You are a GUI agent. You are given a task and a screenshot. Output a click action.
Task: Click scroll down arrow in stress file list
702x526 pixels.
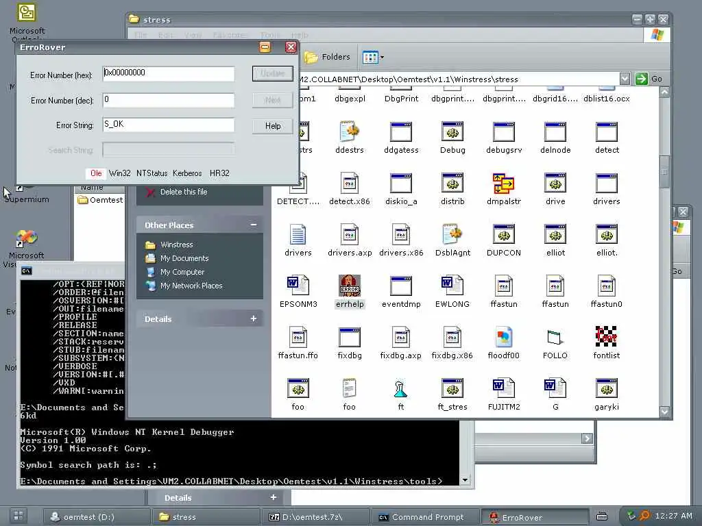point(665,412)
